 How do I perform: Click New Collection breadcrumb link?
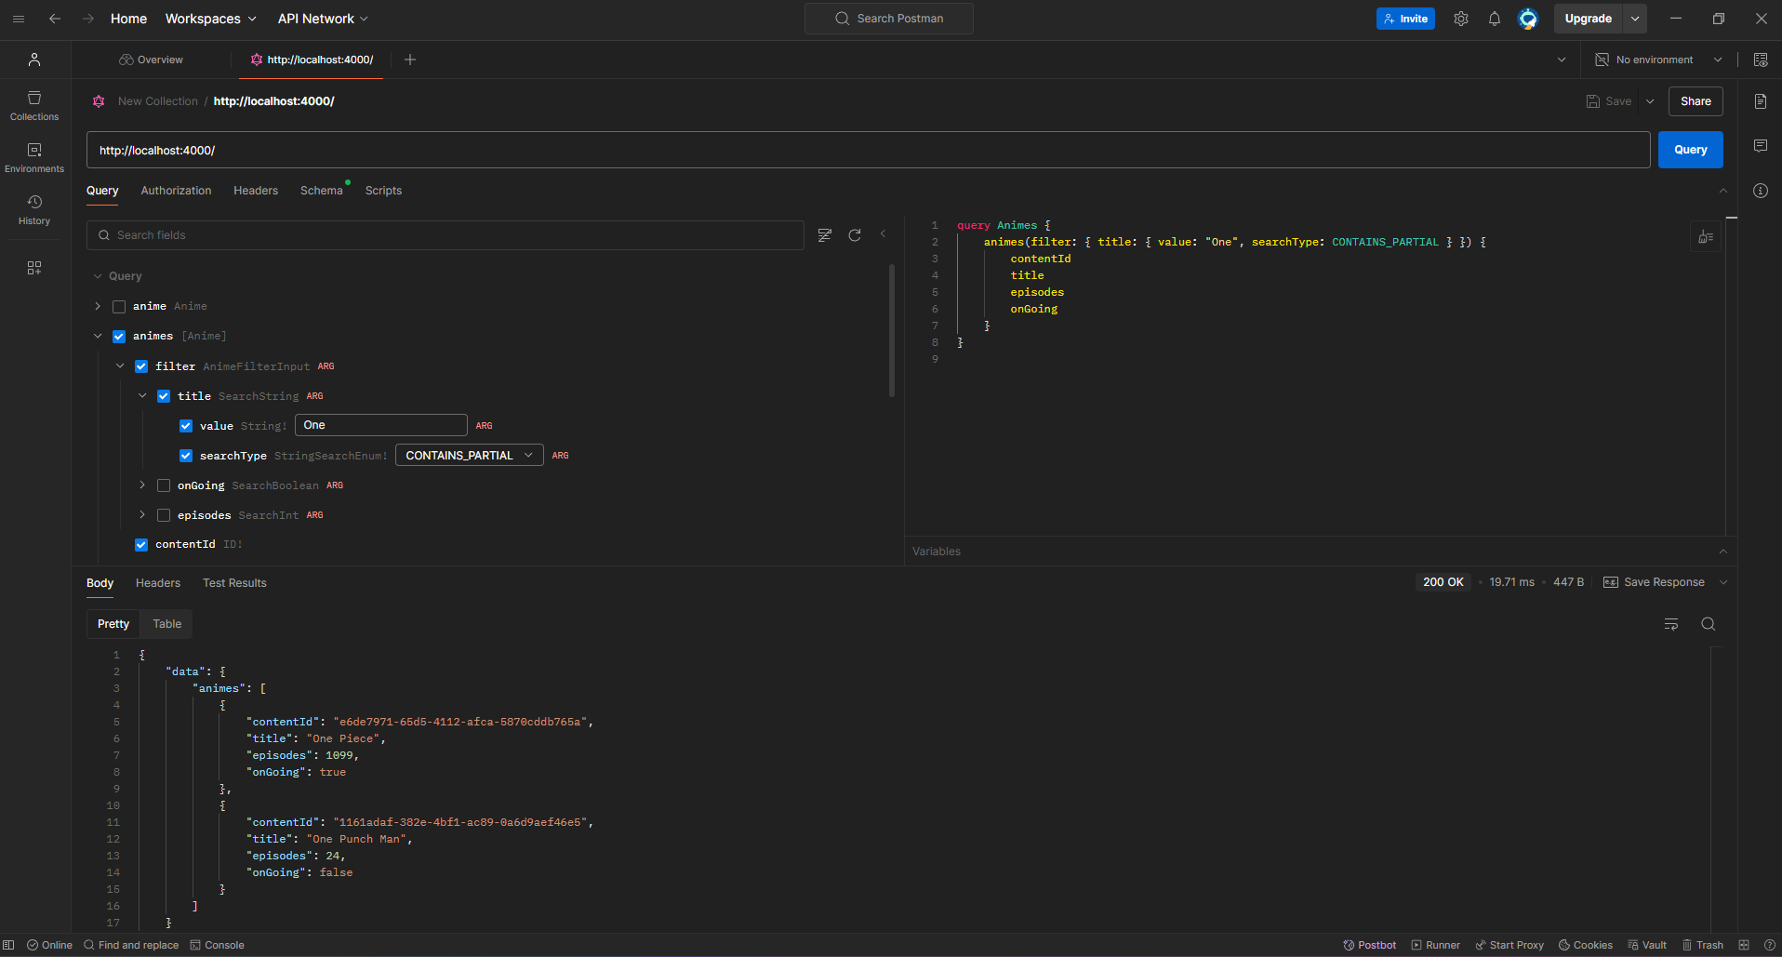click(158, 101)
